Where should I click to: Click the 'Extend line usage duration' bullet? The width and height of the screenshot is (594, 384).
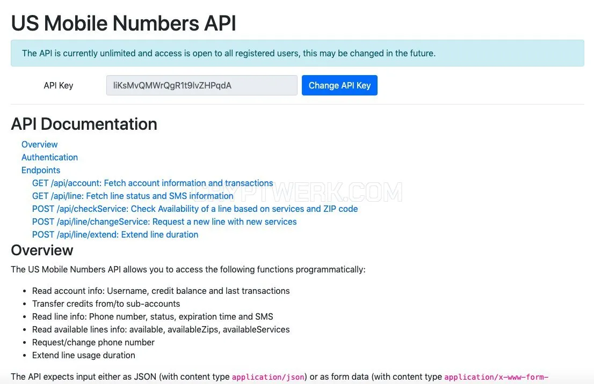[83, 355]
